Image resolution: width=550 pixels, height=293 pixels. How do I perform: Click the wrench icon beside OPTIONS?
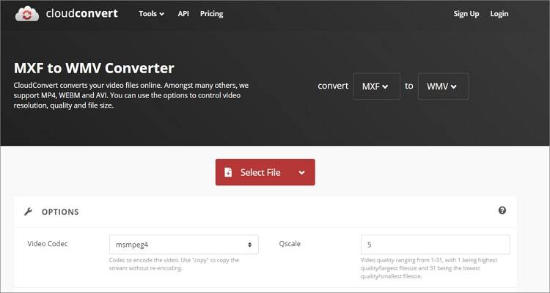(28, 212)
